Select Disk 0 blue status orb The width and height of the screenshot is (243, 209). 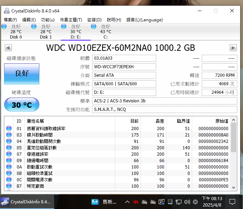(x=4, y=26)
